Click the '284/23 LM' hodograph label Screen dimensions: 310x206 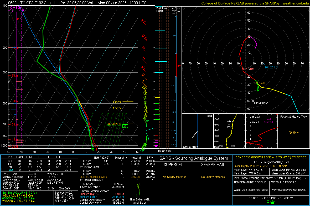click(x=271, y=67)
